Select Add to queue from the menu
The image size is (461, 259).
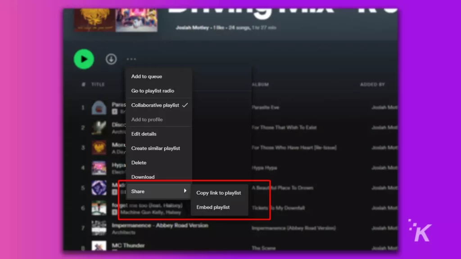146,76
